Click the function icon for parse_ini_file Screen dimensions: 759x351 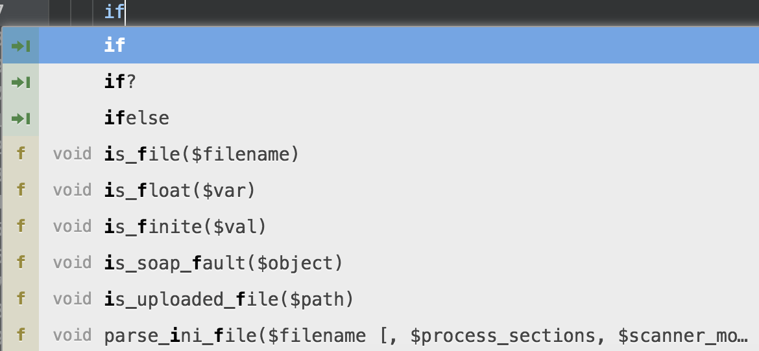click(20, 335)
